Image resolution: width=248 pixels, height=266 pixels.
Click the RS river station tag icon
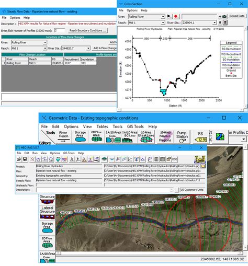tap(201, 137)
